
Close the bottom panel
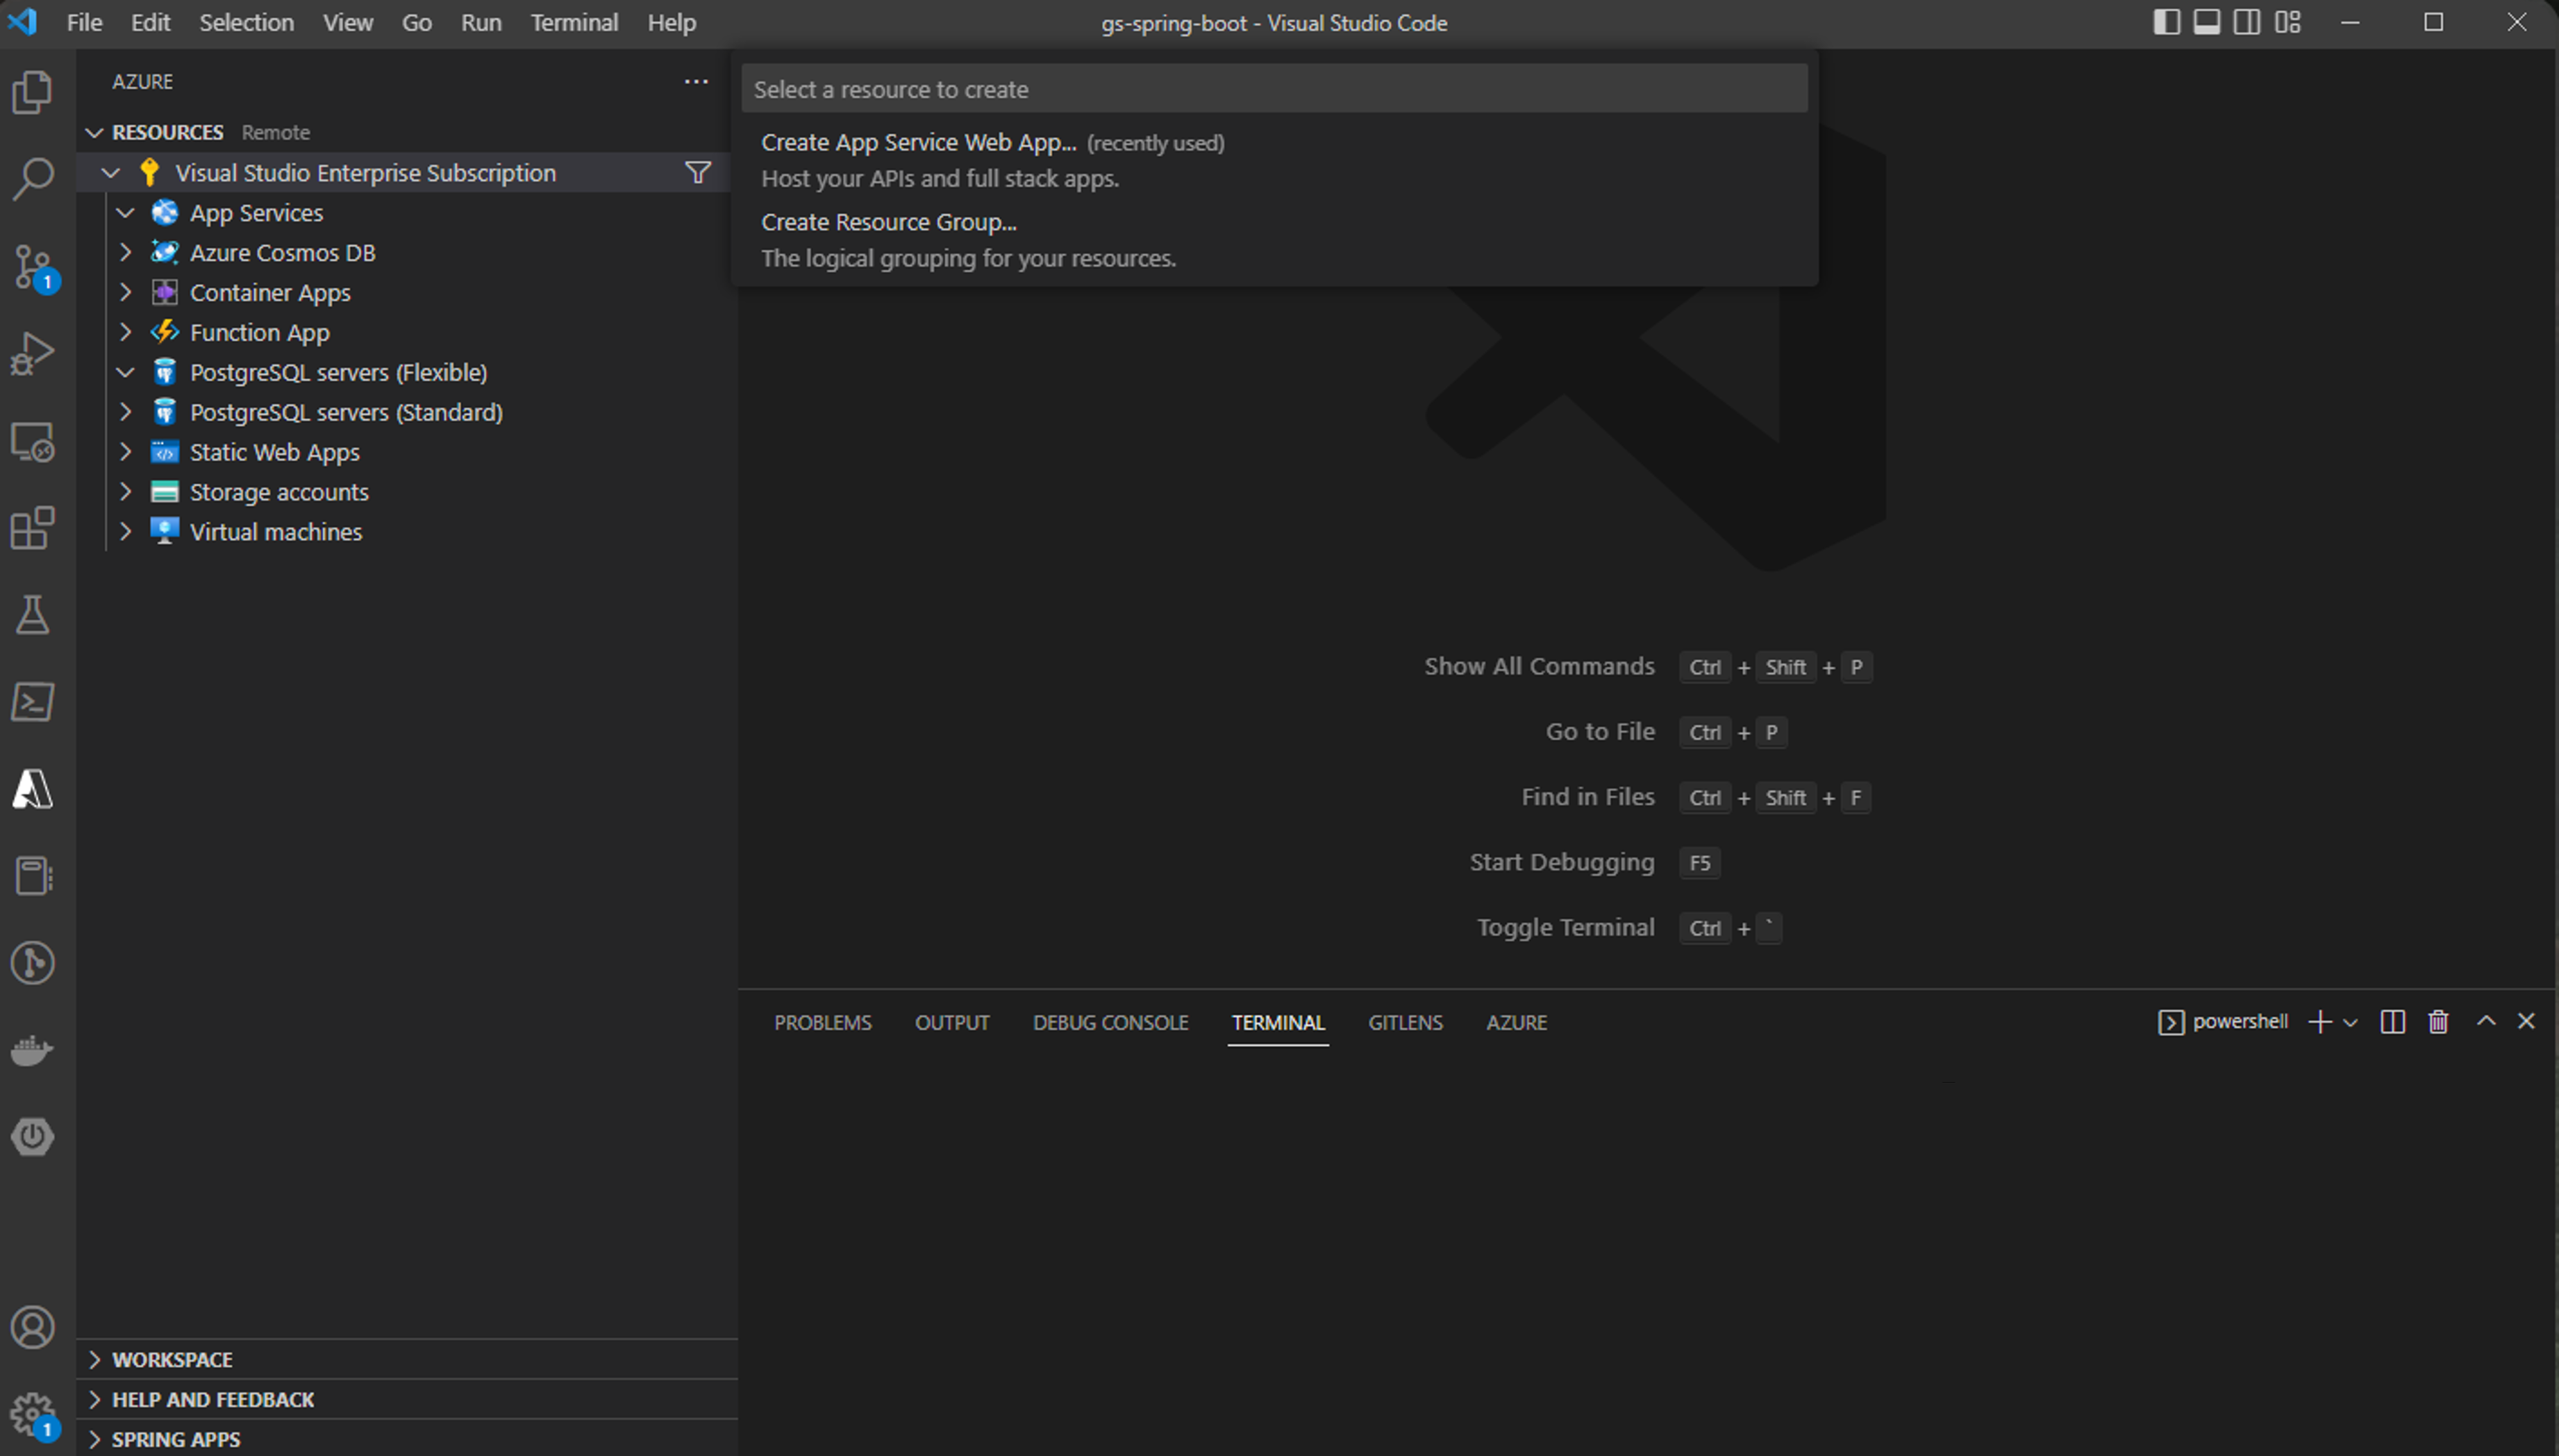2526,1021
